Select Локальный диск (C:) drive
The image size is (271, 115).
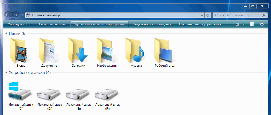click(x=21, y=96)
